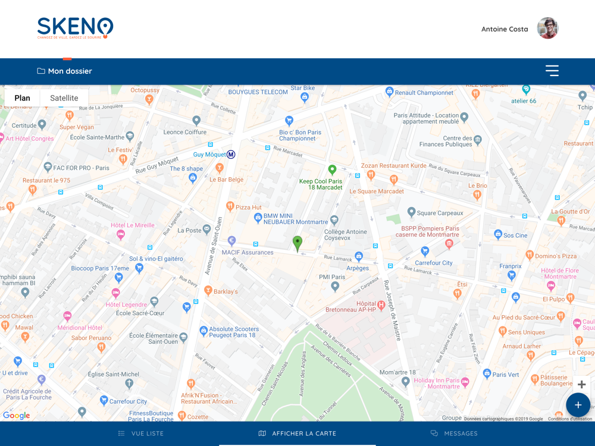
Task: Click Hôpital Bretonneau hospital marker
Action: pyautogui.click(x=381, y=304)
